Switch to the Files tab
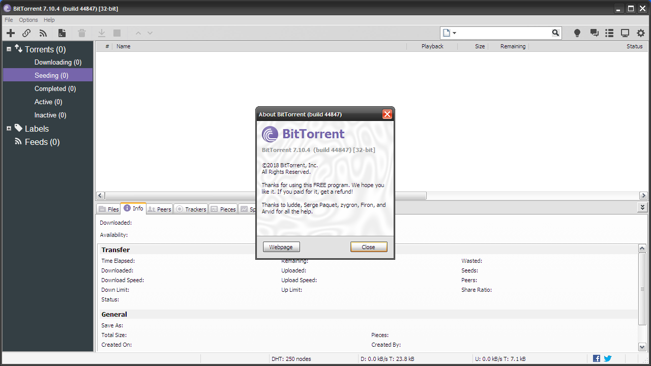This screenshot has height=366, width=651. (108, 209)
